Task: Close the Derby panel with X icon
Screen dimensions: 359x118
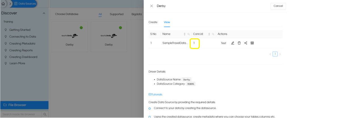Action: 152,6
